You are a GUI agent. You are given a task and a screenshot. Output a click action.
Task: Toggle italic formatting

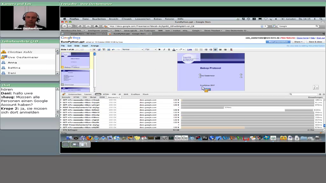click(x=164, y=50)
